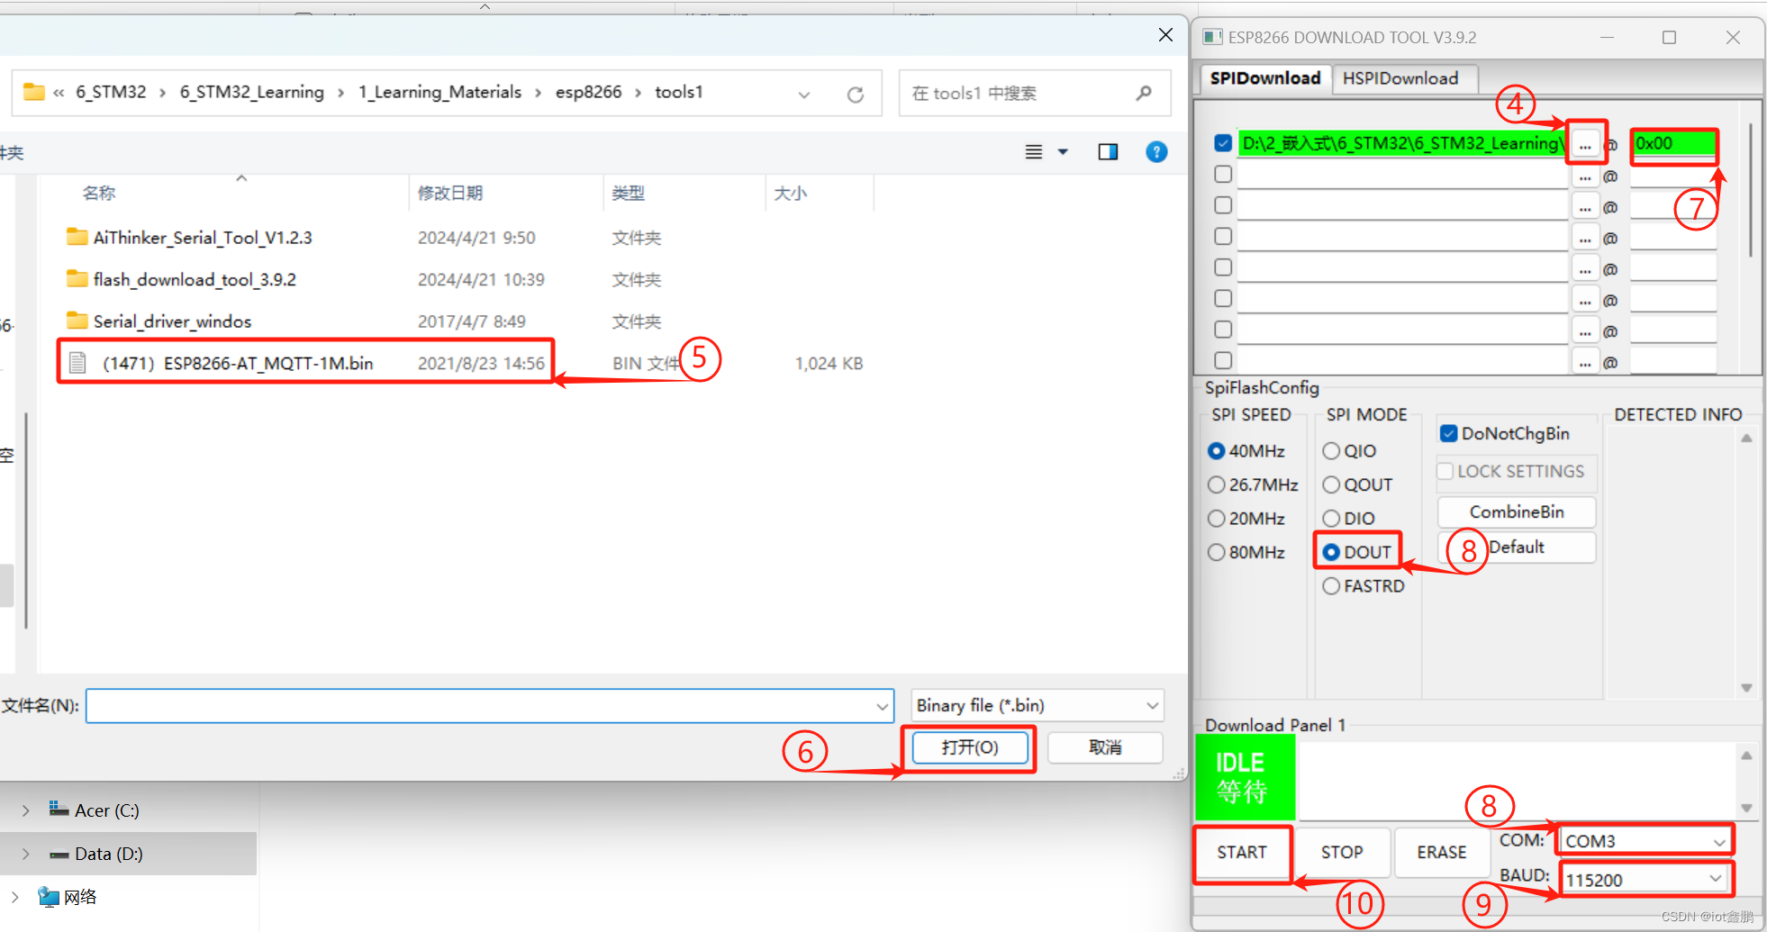The height and width of the screenshot is (932, 1767).
Task: Select DIO SPI mode
Action: (1349, 519)
